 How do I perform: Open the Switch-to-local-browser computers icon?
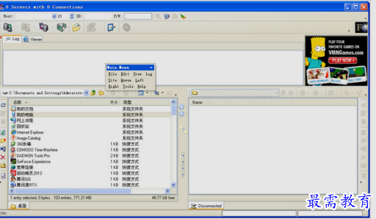point(44,28)
